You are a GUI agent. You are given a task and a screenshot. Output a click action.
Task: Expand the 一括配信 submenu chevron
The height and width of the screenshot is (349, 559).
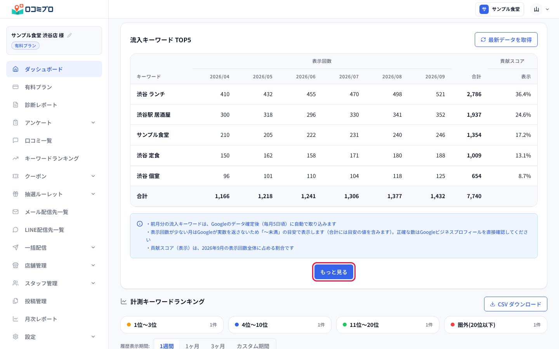coord(93,247)
